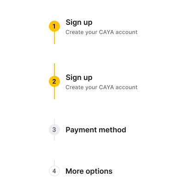The width and height of the screenshot is (190, 193).
Task: Open the 'Sign up' title of step 2
Action: click(79, 78)
